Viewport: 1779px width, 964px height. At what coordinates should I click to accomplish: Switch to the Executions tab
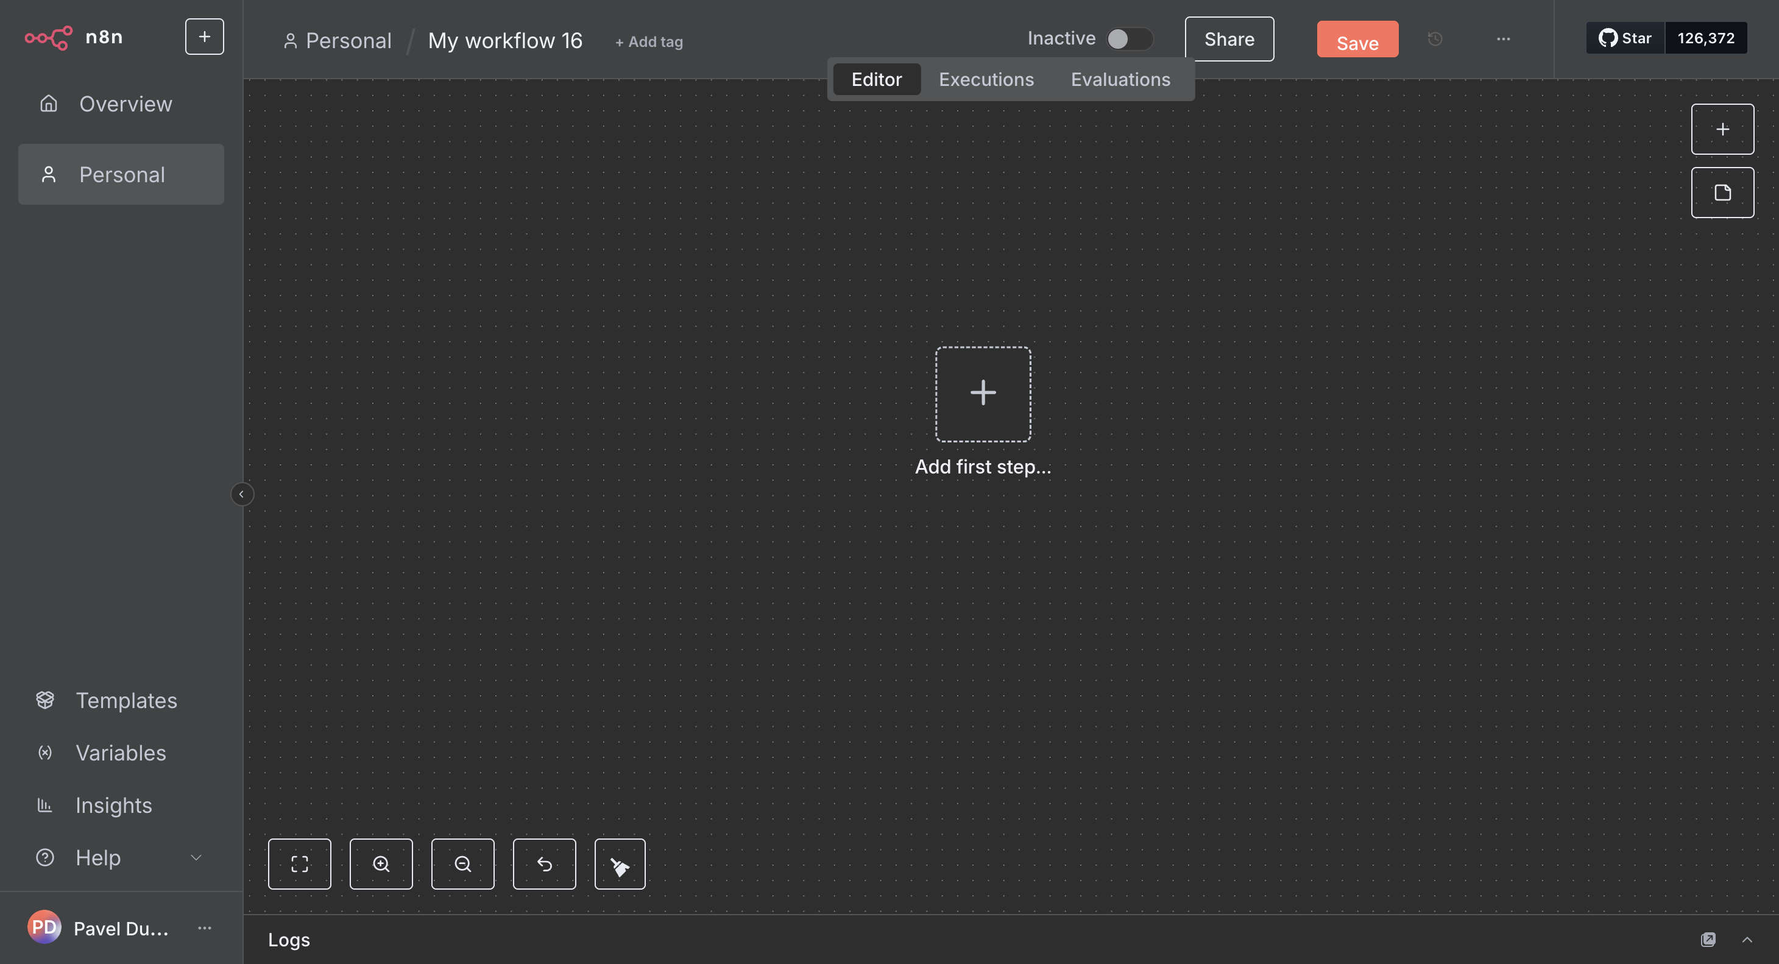[986, 79]
